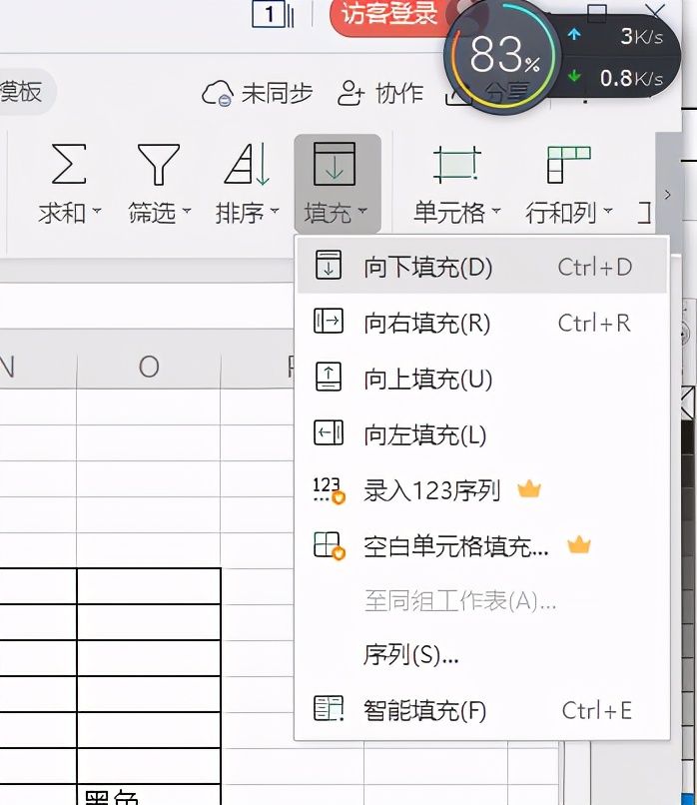Select Fill Up (向上填充) from menu
This screenshot has width=697, height=805.
(482, 379)
